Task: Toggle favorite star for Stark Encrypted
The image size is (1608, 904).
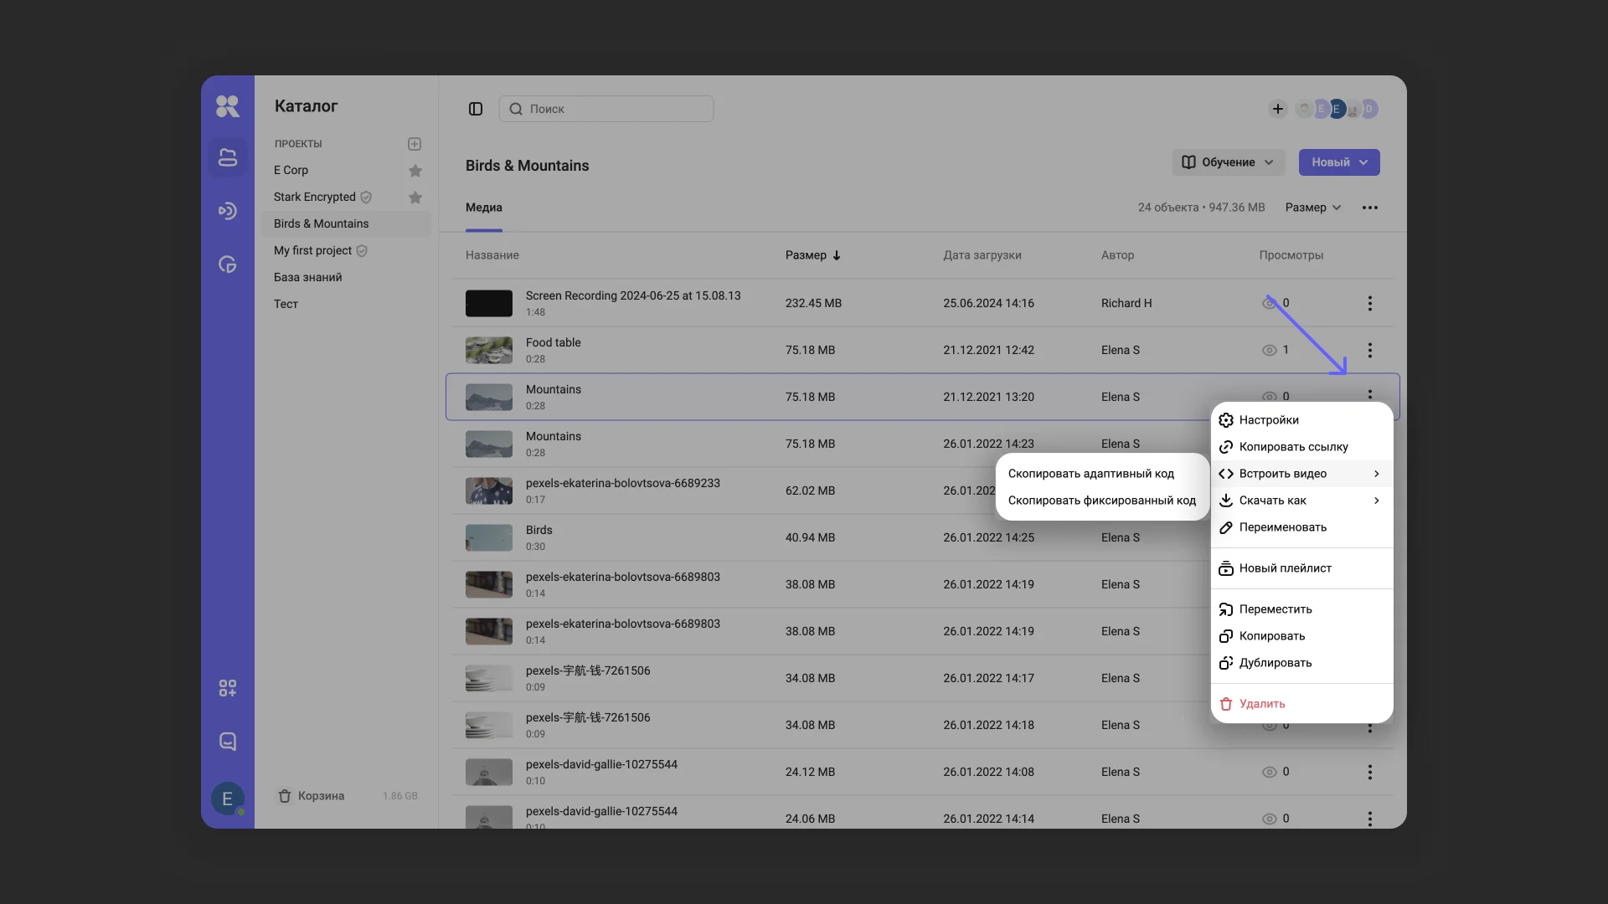Action: [415, 198]
